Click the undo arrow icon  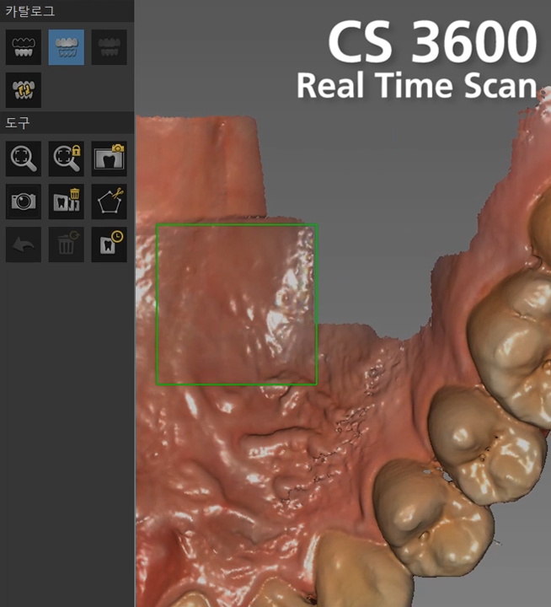click(24, 244)
